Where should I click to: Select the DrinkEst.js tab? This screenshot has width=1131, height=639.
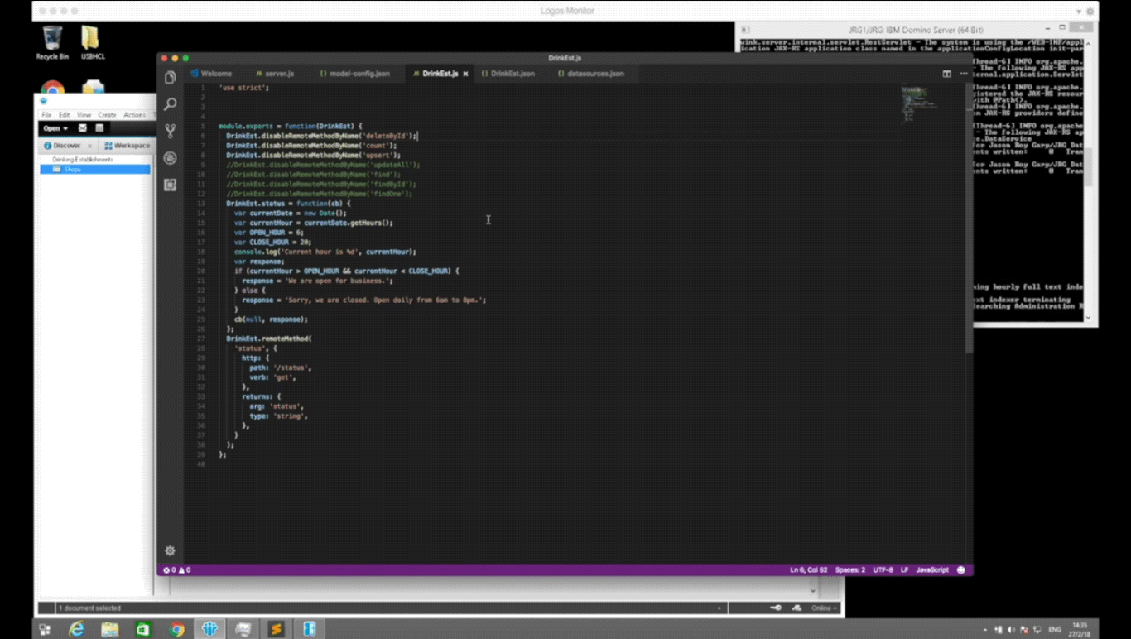point(440,74)
